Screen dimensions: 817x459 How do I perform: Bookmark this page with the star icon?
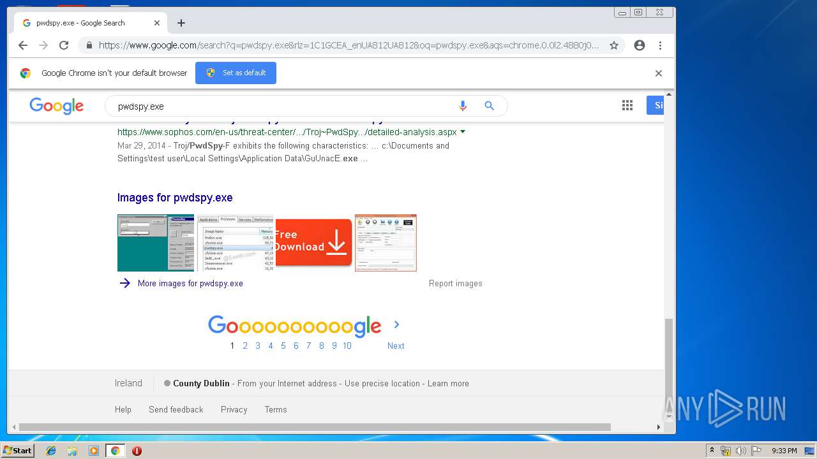tap(614, 45)
